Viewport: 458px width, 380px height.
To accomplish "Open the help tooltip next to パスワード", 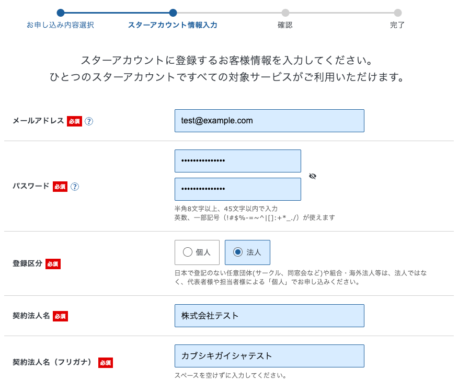I will 75,187.
